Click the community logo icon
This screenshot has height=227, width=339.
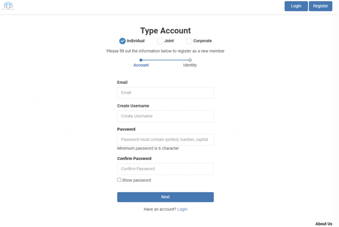pos(8,6)
